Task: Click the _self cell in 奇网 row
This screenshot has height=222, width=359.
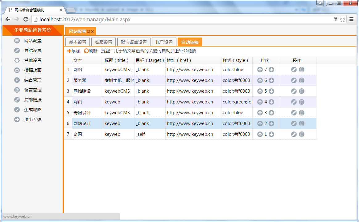Action: 150,134
